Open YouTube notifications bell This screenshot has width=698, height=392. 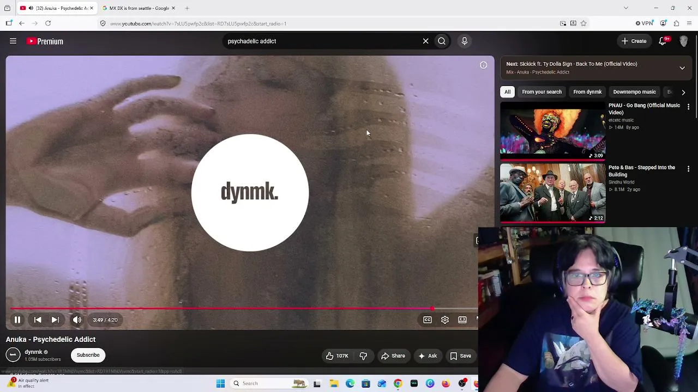(x=663, y=41)
